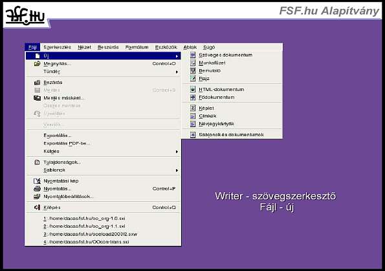This screenshot has height=271, width=385.
Task: Open recent file OOcon-trans.sxi
Action: tap(103, 242)
